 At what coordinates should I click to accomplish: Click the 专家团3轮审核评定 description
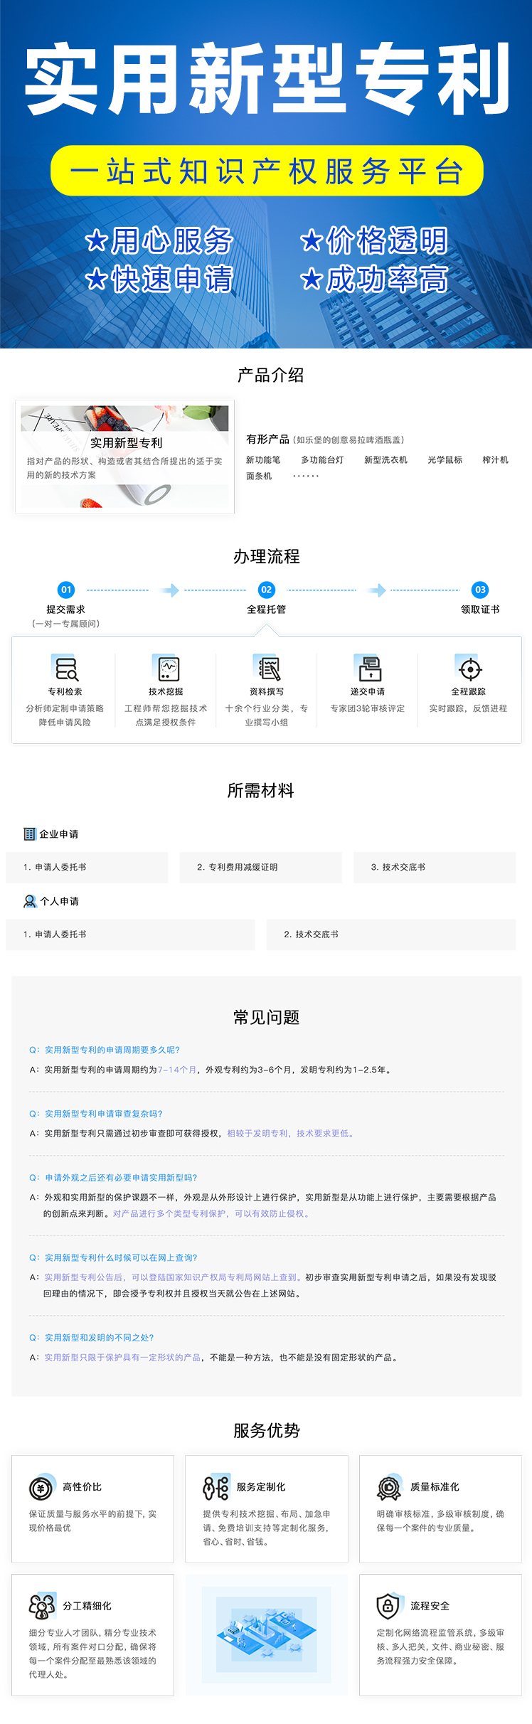click(x=368, y=708)
